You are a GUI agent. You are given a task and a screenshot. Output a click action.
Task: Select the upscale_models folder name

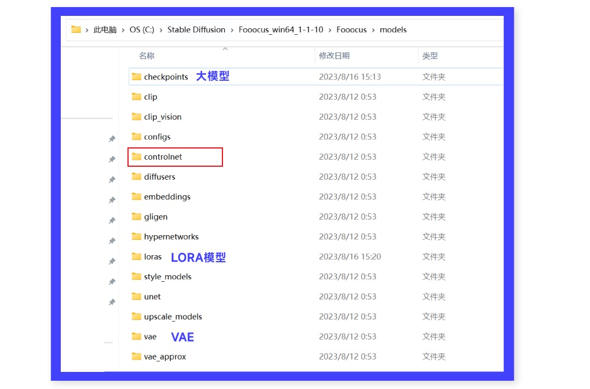[x=173, y=317]
